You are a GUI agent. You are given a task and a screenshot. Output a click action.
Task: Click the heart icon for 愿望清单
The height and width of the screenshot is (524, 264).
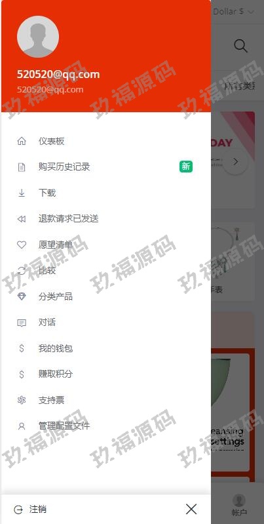[x=22, y=245]
